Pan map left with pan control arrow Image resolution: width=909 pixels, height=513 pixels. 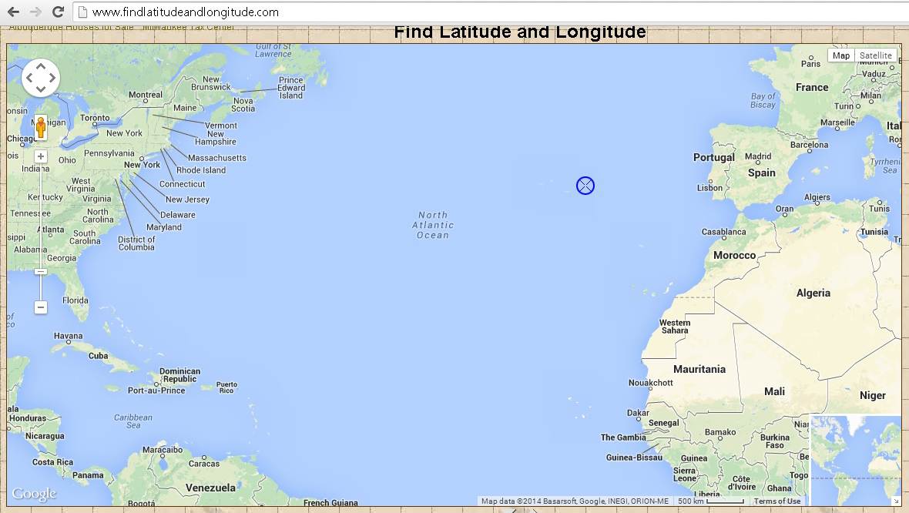[x=29, y=78]
